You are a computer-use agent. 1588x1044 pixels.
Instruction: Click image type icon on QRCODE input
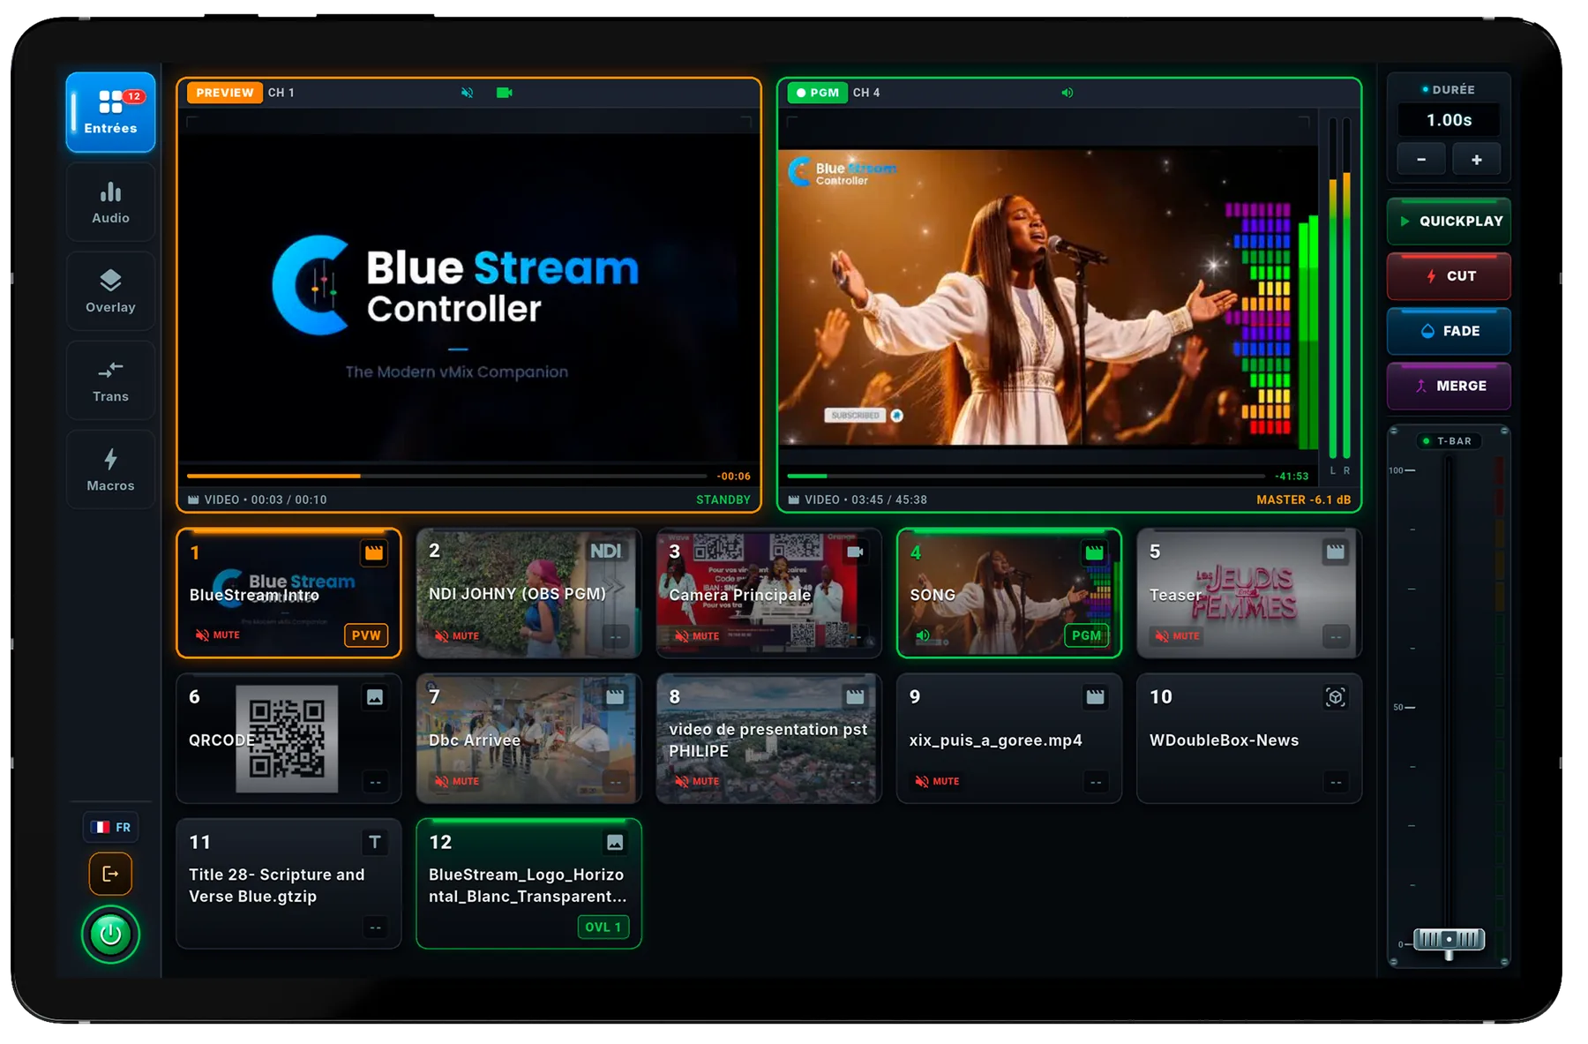[x=375, y=697]
